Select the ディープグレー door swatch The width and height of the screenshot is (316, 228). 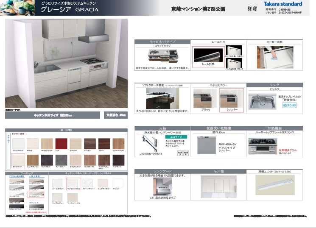point(61,160)
